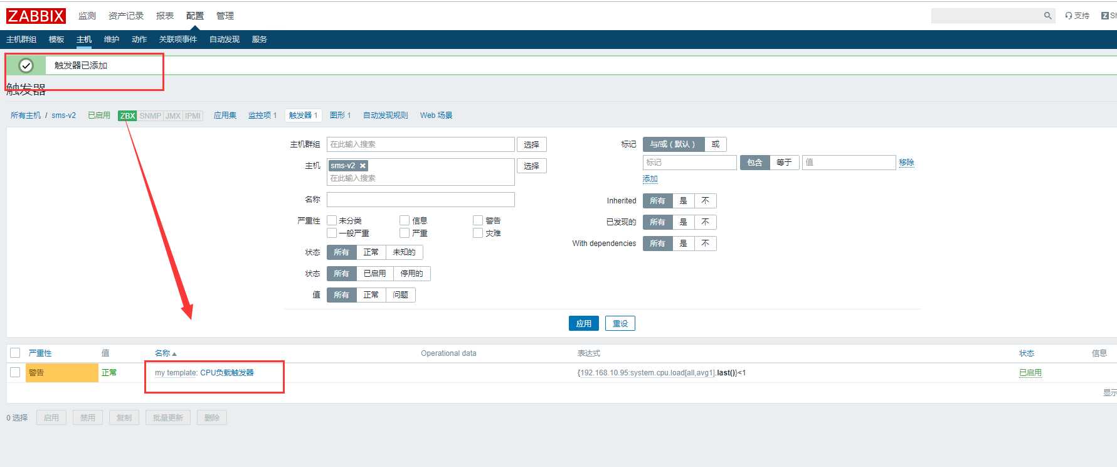Click the tag 值 input field
Viewport: 1117px width, 467px height.
click(849, 163)
